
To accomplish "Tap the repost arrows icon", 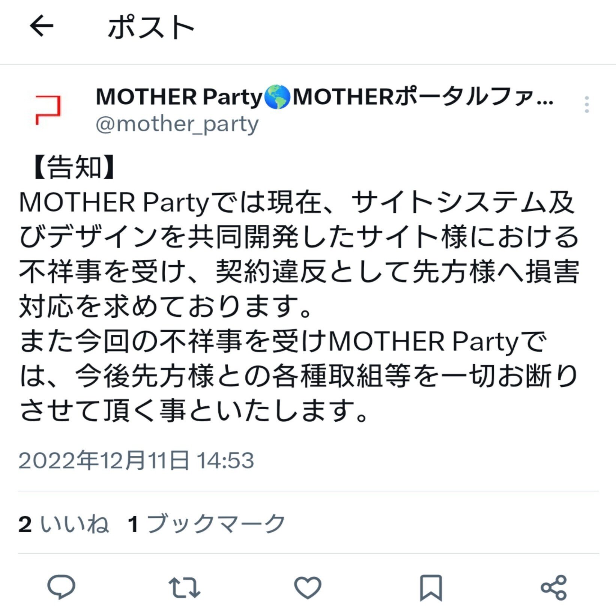I will coord(184,587).
